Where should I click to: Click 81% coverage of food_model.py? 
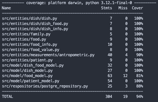point(140,76)
